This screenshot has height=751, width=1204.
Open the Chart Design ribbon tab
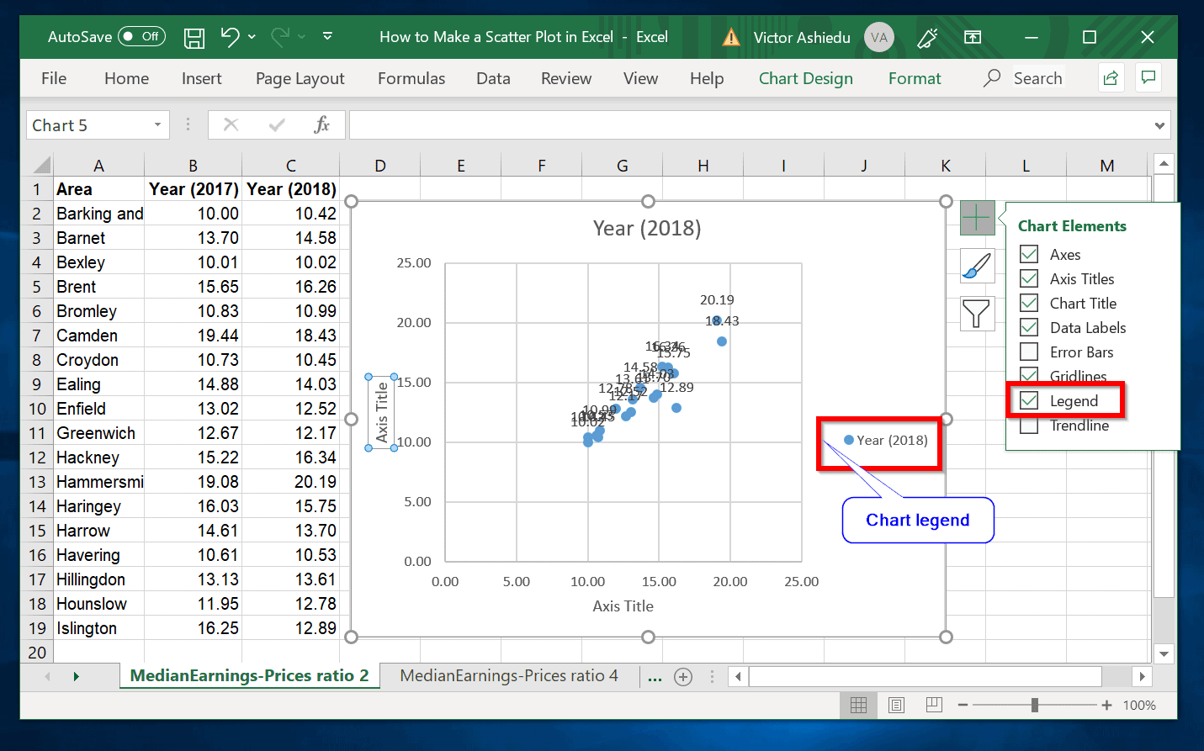[805, 77]
